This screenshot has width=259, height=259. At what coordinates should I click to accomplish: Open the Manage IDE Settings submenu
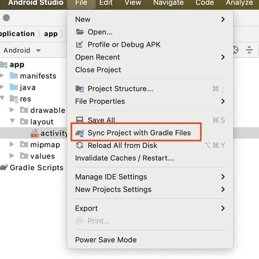[150, 177]
